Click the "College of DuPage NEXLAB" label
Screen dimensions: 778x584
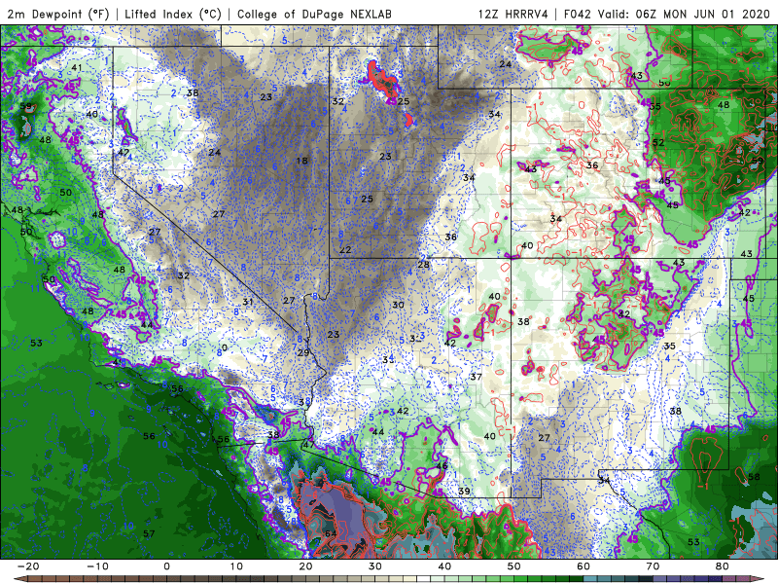(314, 14)
